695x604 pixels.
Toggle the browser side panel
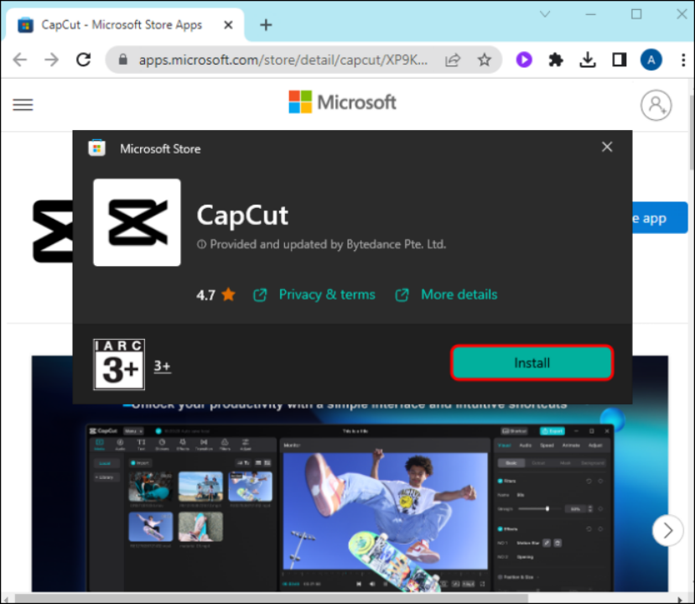(620, 60)
